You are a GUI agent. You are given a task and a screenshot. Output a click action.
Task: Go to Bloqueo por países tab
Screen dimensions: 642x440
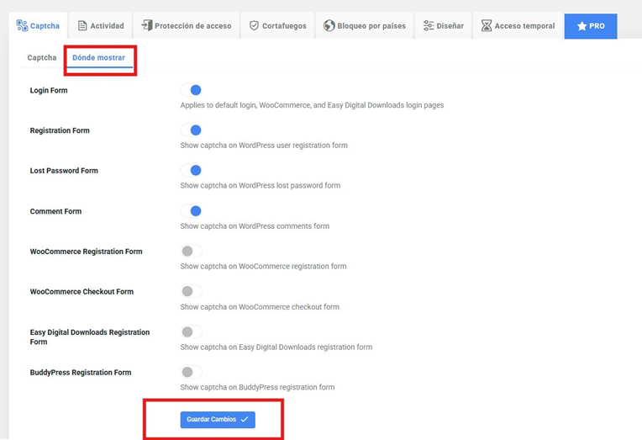coord(365,25)
